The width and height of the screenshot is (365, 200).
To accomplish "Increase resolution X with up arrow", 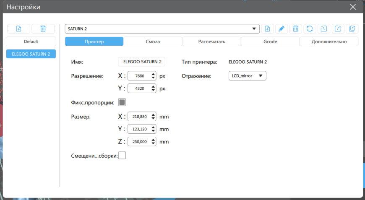I will (153, 74).
